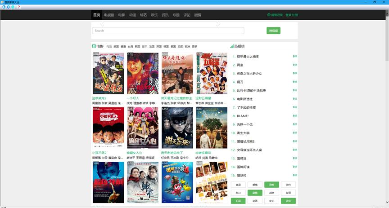
Task: Click the 偷窥女人心 title link
Action: [134, 153]
